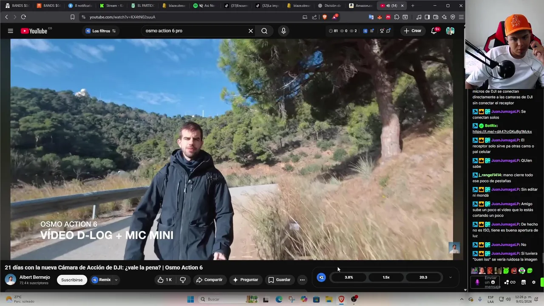Open the Brave VPN shield icon

point(453,17)
